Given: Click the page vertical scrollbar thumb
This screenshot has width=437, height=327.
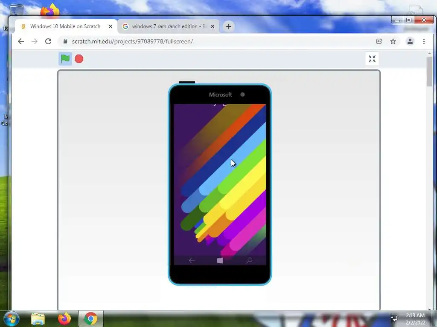Looking at the screenshot, I should tap(429, 72).
